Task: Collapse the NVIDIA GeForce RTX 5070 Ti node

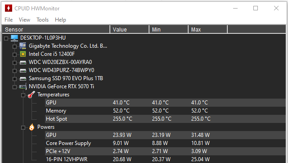Action: 14,87
